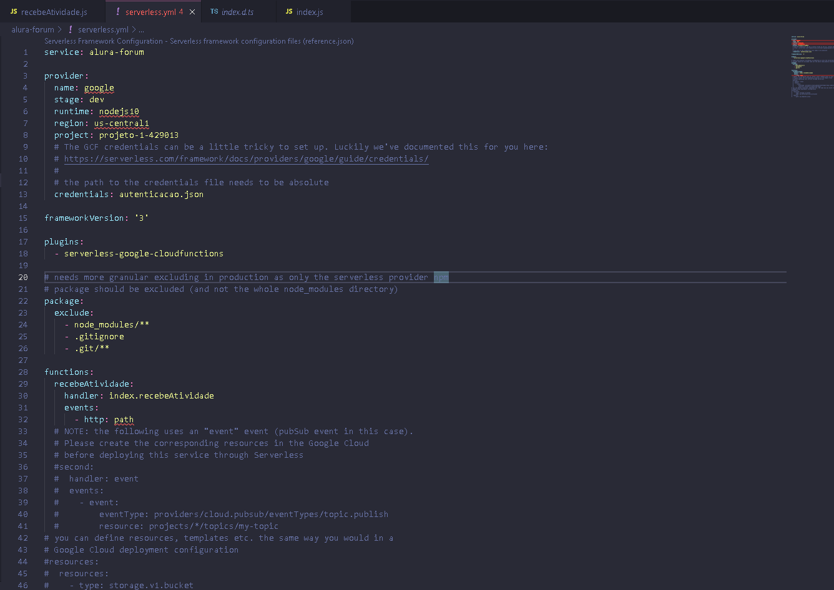Screen dimensions: 834x590
Task: Click the provider: key
Action: pyautogui.click(x=67, y=76)
